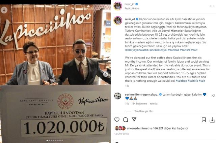Screen dimensions: 216x143
Task: Click nusr_et header profile picture
Action: coord(118,6)
